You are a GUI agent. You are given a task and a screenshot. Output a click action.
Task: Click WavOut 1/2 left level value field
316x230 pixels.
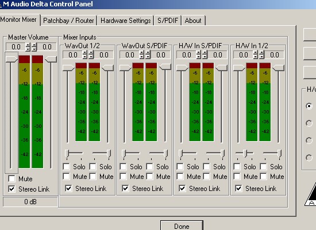(73, 55)
